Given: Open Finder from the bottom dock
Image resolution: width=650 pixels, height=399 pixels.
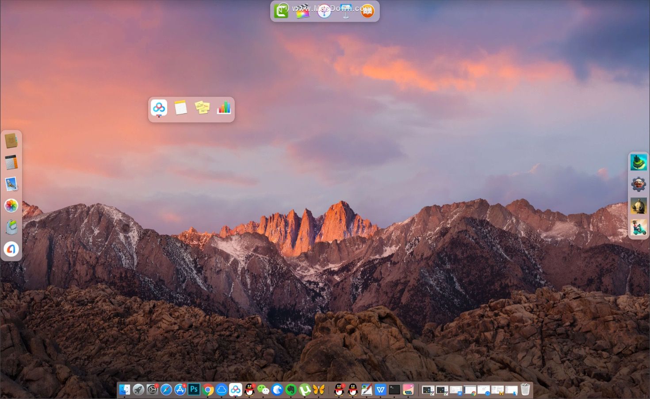Looking at the screenshot, I should point(125,389).
